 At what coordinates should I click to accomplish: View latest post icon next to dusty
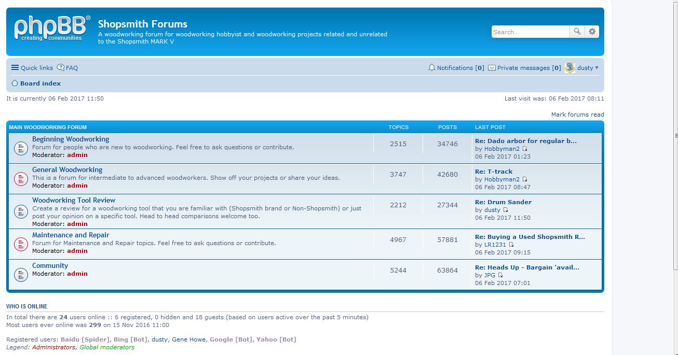[x=506, y=210]
